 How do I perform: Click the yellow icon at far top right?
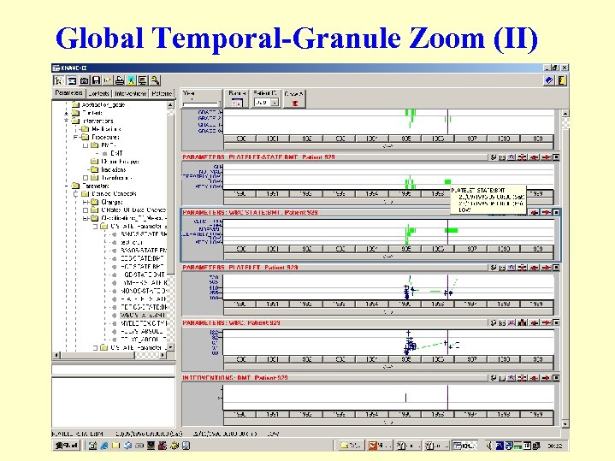(x=562, y=80)
